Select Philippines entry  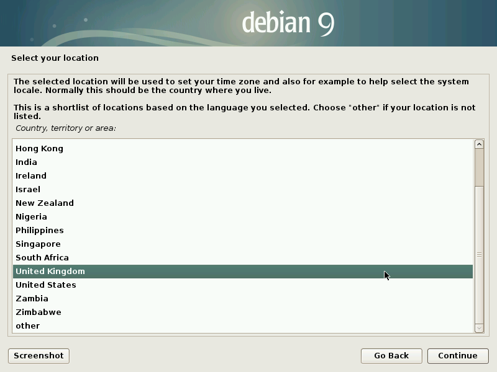point(243,230)
